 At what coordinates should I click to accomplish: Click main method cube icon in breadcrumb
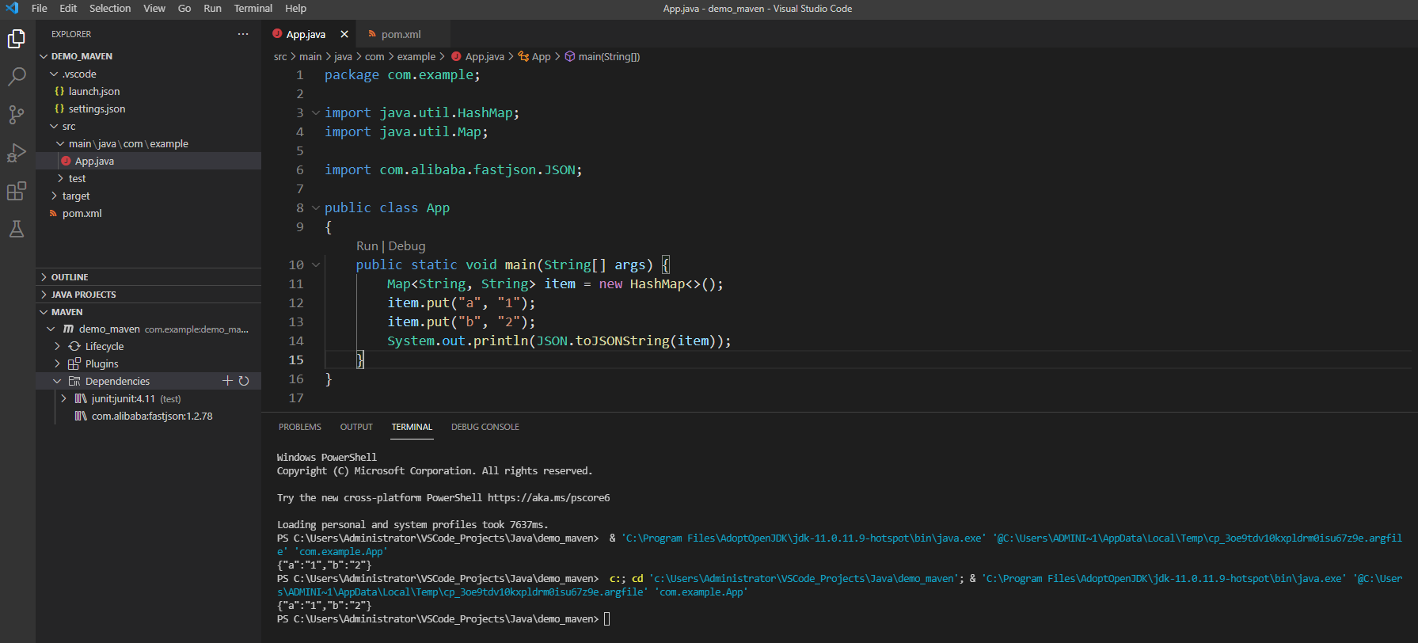point(569,56)
